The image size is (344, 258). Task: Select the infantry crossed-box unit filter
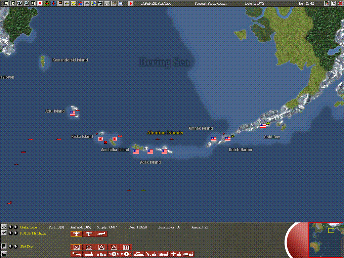coord(77,247)
